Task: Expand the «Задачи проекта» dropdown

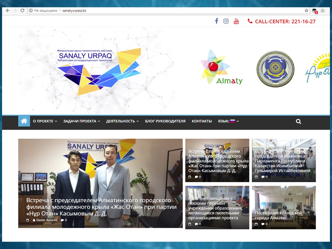Action: [x=82, y=121]
